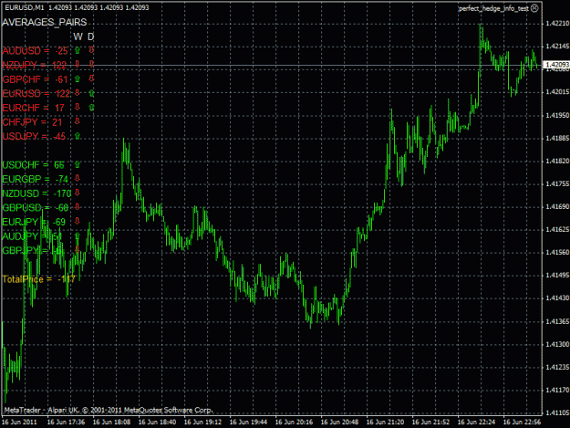Click the EURJPY red down arrow
The width and height of the screenshot is (570, 428).
(78, 221)
